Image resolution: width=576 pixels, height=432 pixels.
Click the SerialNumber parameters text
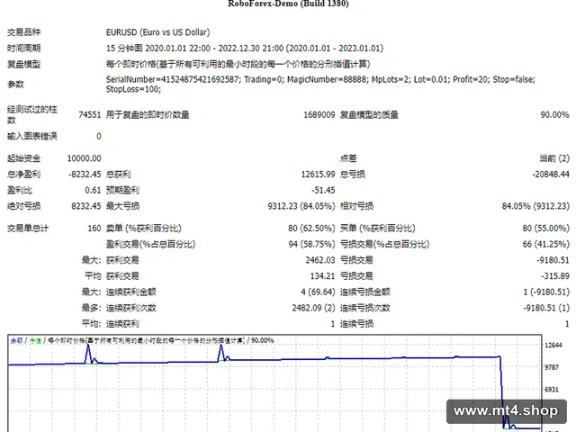(x=320, y=79)
